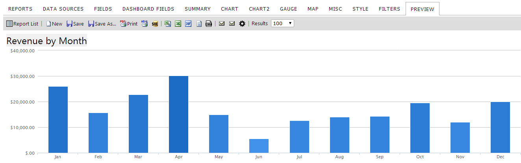Click the first Excel export icon
Screen dimensions: 521x163
click(168, 24)
